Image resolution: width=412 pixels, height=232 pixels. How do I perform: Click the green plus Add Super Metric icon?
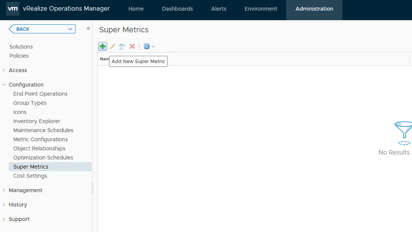103,46
